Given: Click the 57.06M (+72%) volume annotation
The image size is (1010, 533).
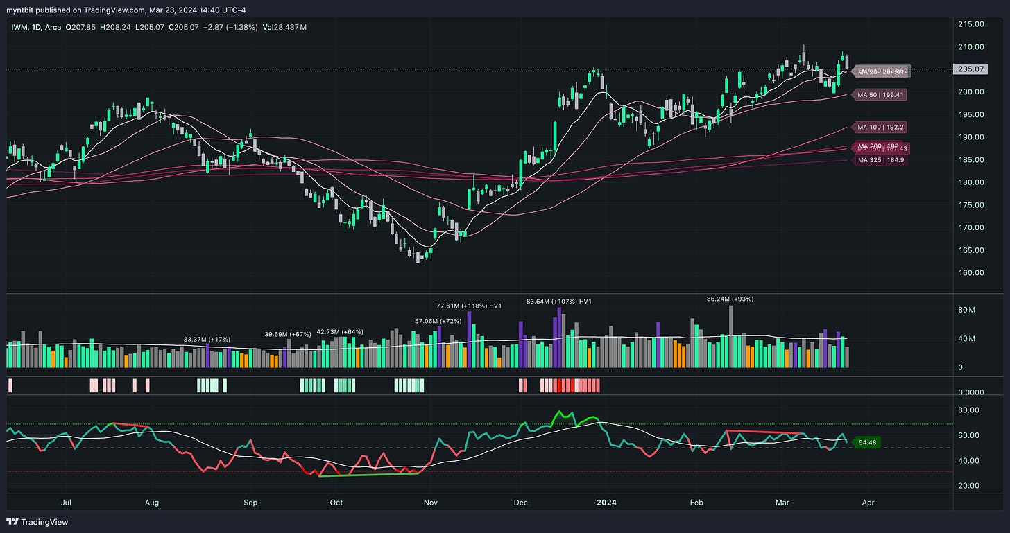Looking at the screenshot, I should pos(438,322).
